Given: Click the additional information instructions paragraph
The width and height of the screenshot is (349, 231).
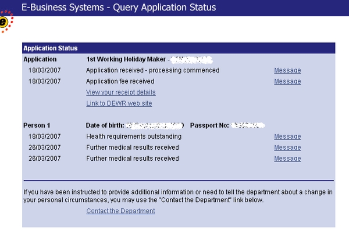Looking at the screenshot, I should [x=178, y=196].
